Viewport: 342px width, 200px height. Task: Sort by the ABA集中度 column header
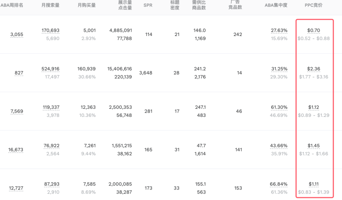276,5
